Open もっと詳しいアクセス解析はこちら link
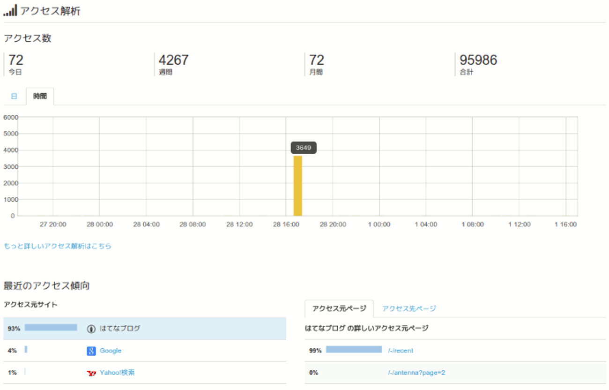Screen dimensions: 609x390 pyautogui.click(x=58, y=246)
